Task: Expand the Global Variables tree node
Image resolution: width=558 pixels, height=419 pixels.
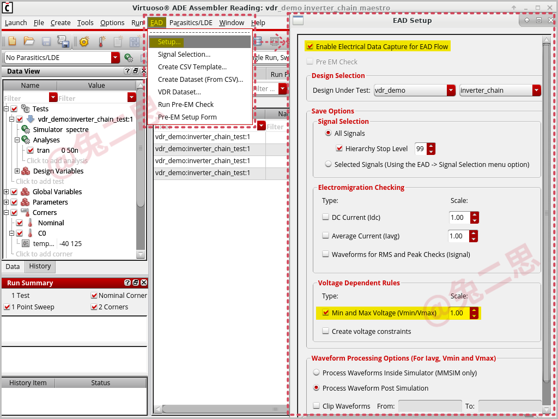Action: click(x=6, y=191)
